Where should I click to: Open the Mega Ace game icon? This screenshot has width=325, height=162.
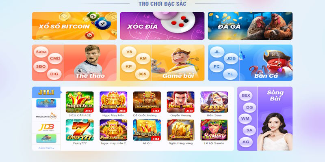[x=147, y=130]
